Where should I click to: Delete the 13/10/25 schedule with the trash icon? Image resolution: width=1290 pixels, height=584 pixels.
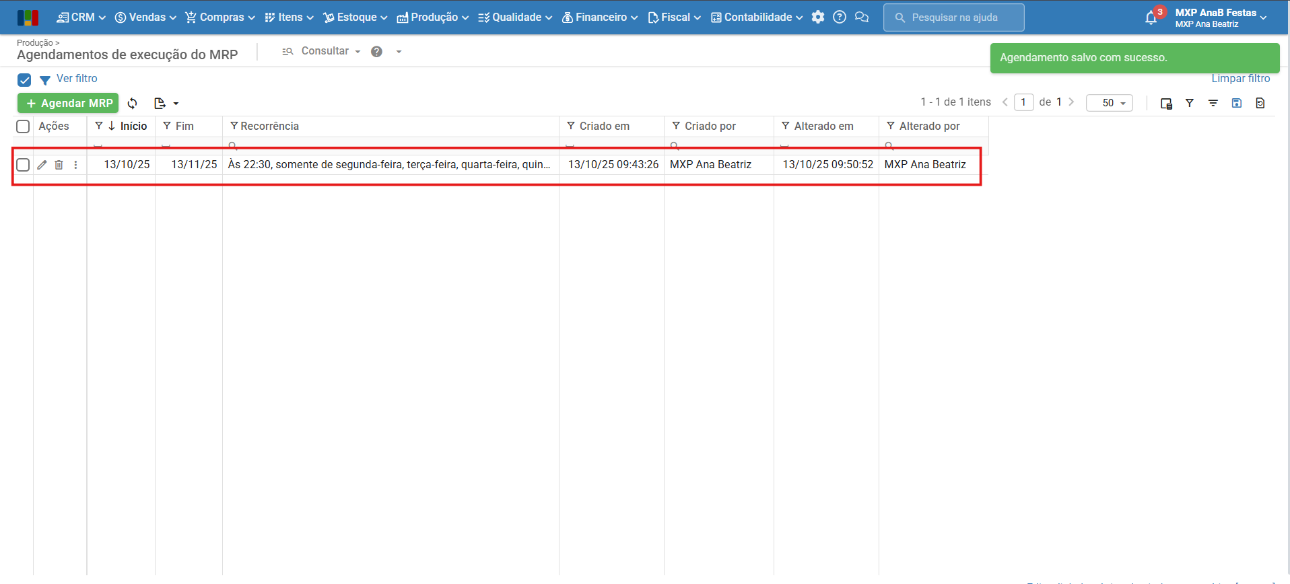coord(59,165)
